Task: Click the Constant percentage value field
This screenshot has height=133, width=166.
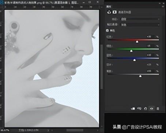Action: (151, 71)
